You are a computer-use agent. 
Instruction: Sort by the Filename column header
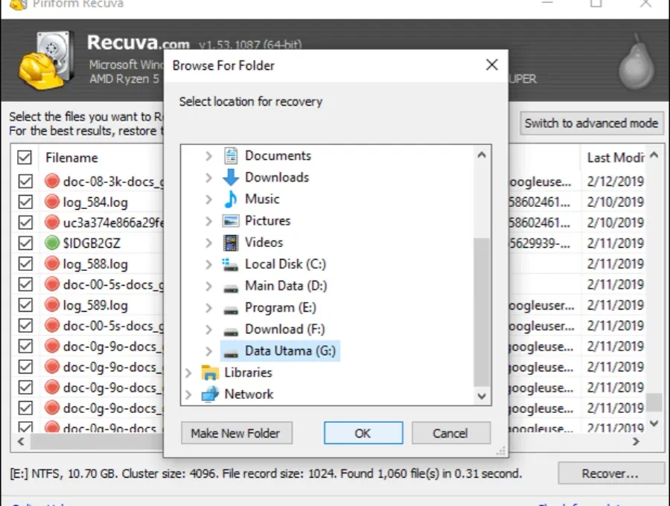71,158
